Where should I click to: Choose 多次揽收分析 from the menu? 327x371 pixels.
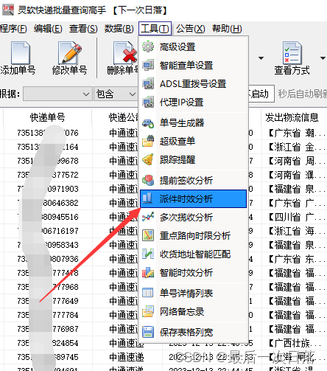tap(193, 217)
